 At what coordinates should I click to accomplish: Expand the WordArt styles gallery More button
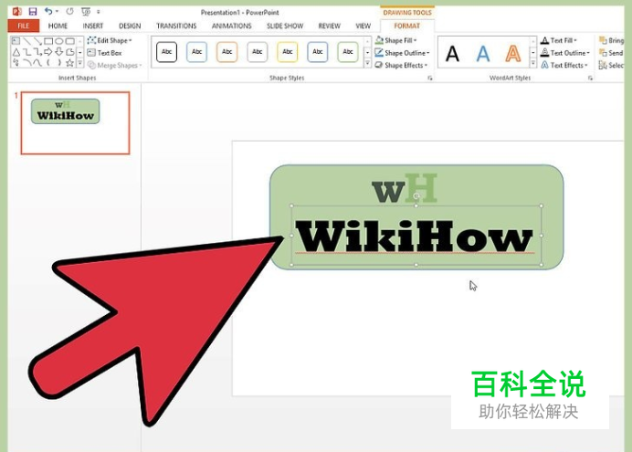(532, 63)
